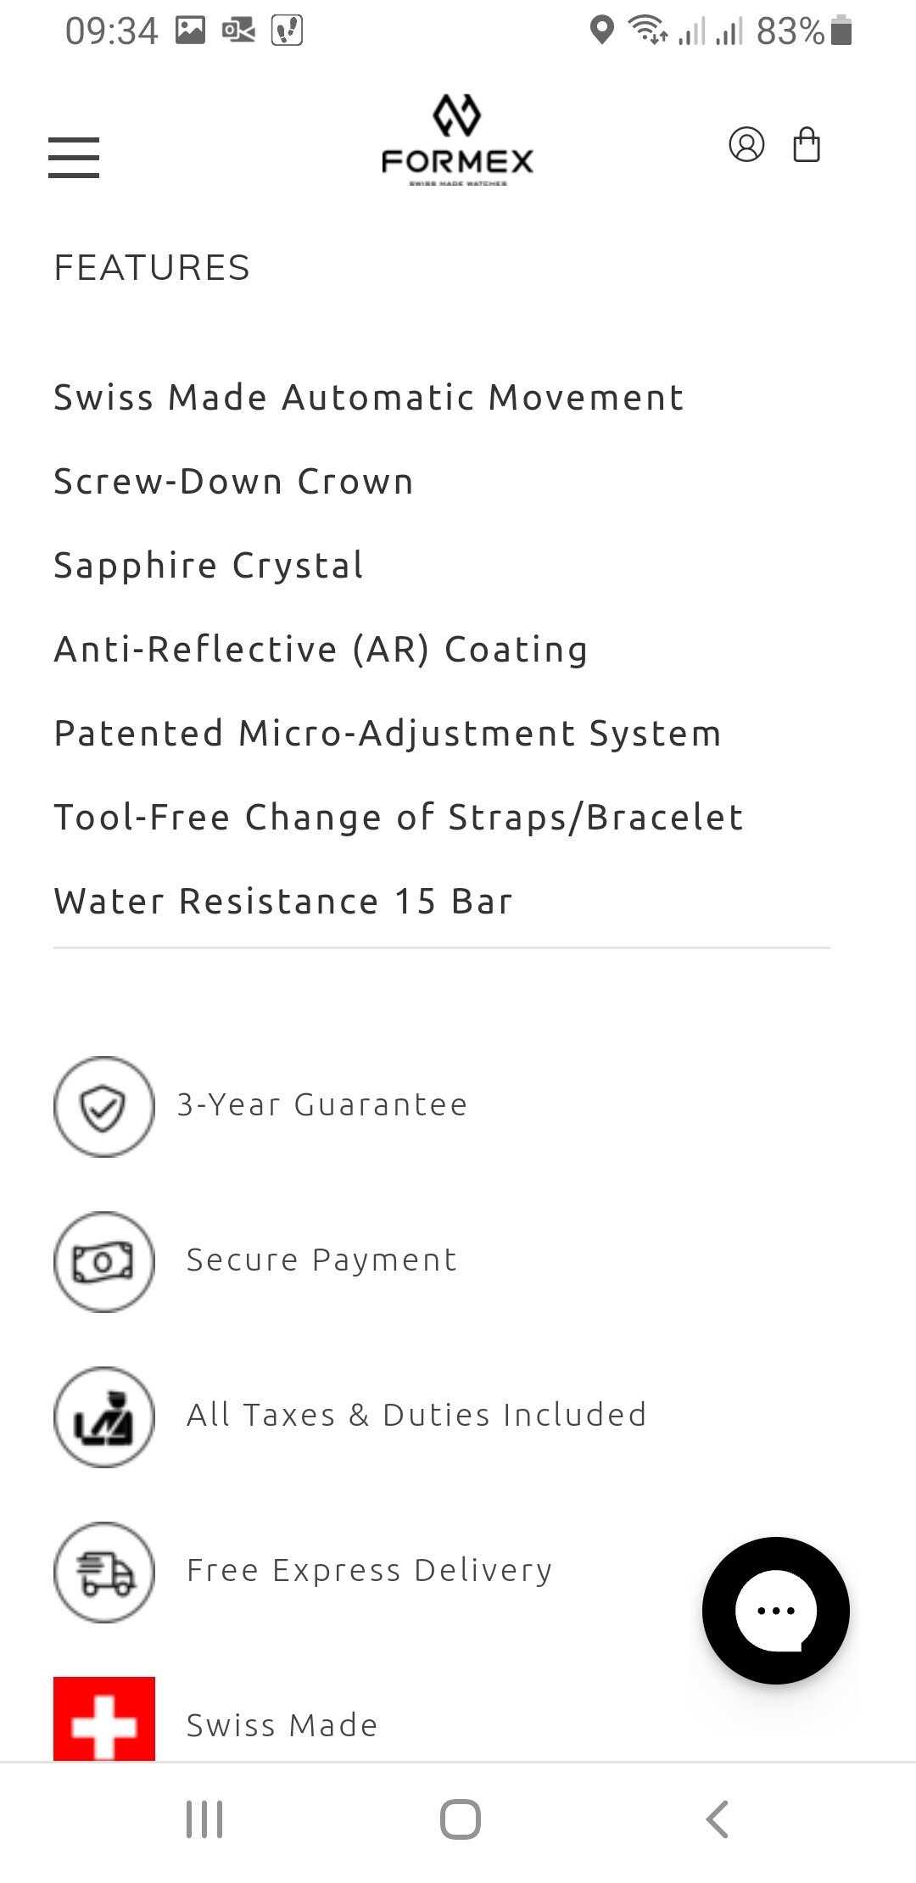The height and width of the screenshot is (1883, 916).
Task: Tap the FEATURES section heading
Action: (x=152, y=268)
